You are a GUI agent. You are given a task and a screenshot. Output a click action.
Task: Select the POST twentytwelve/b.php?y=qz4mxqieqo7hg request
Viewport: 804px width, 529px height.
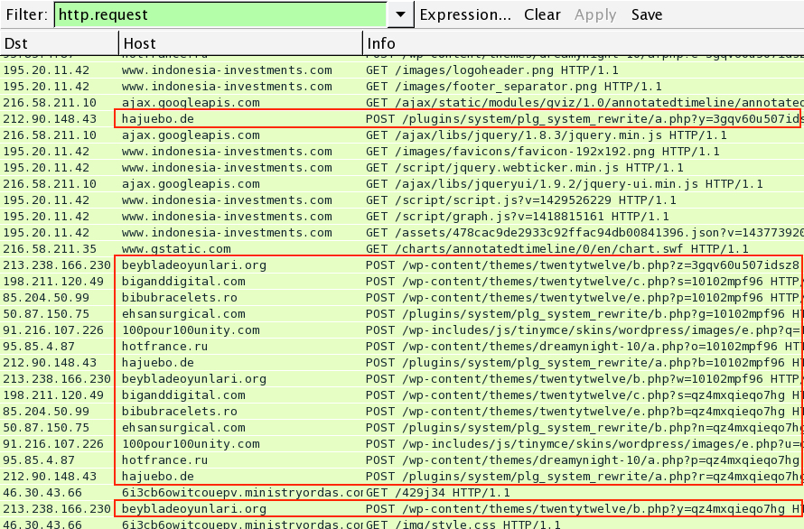click(x=402, y=509)
